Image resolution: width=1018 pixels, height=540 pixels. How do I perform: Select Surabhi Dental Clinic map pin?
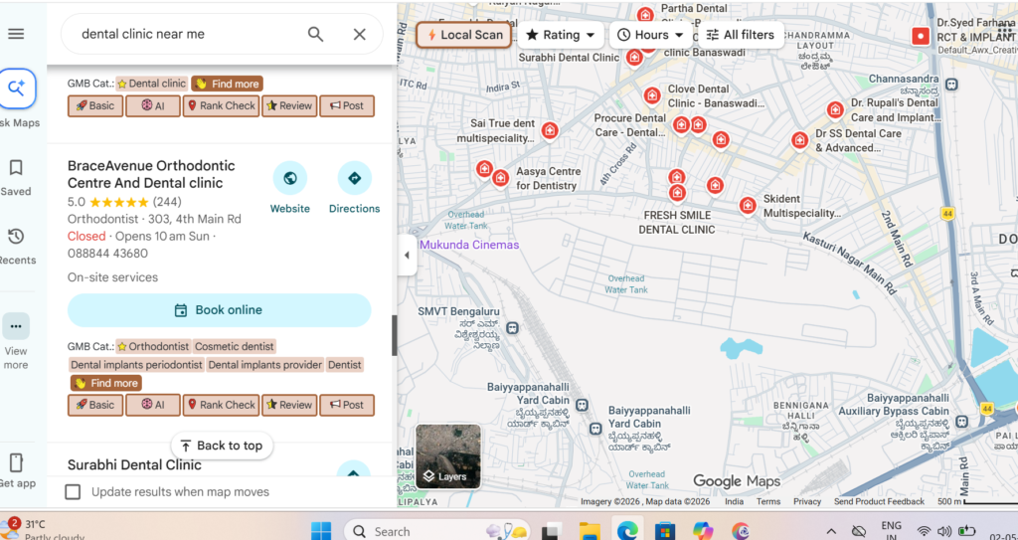click(633, 58)
